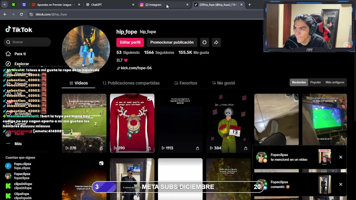The height and width of the screenshot is (200, 356).
Task: Open the masked character video with 384 views
Action: click(228, 123)
